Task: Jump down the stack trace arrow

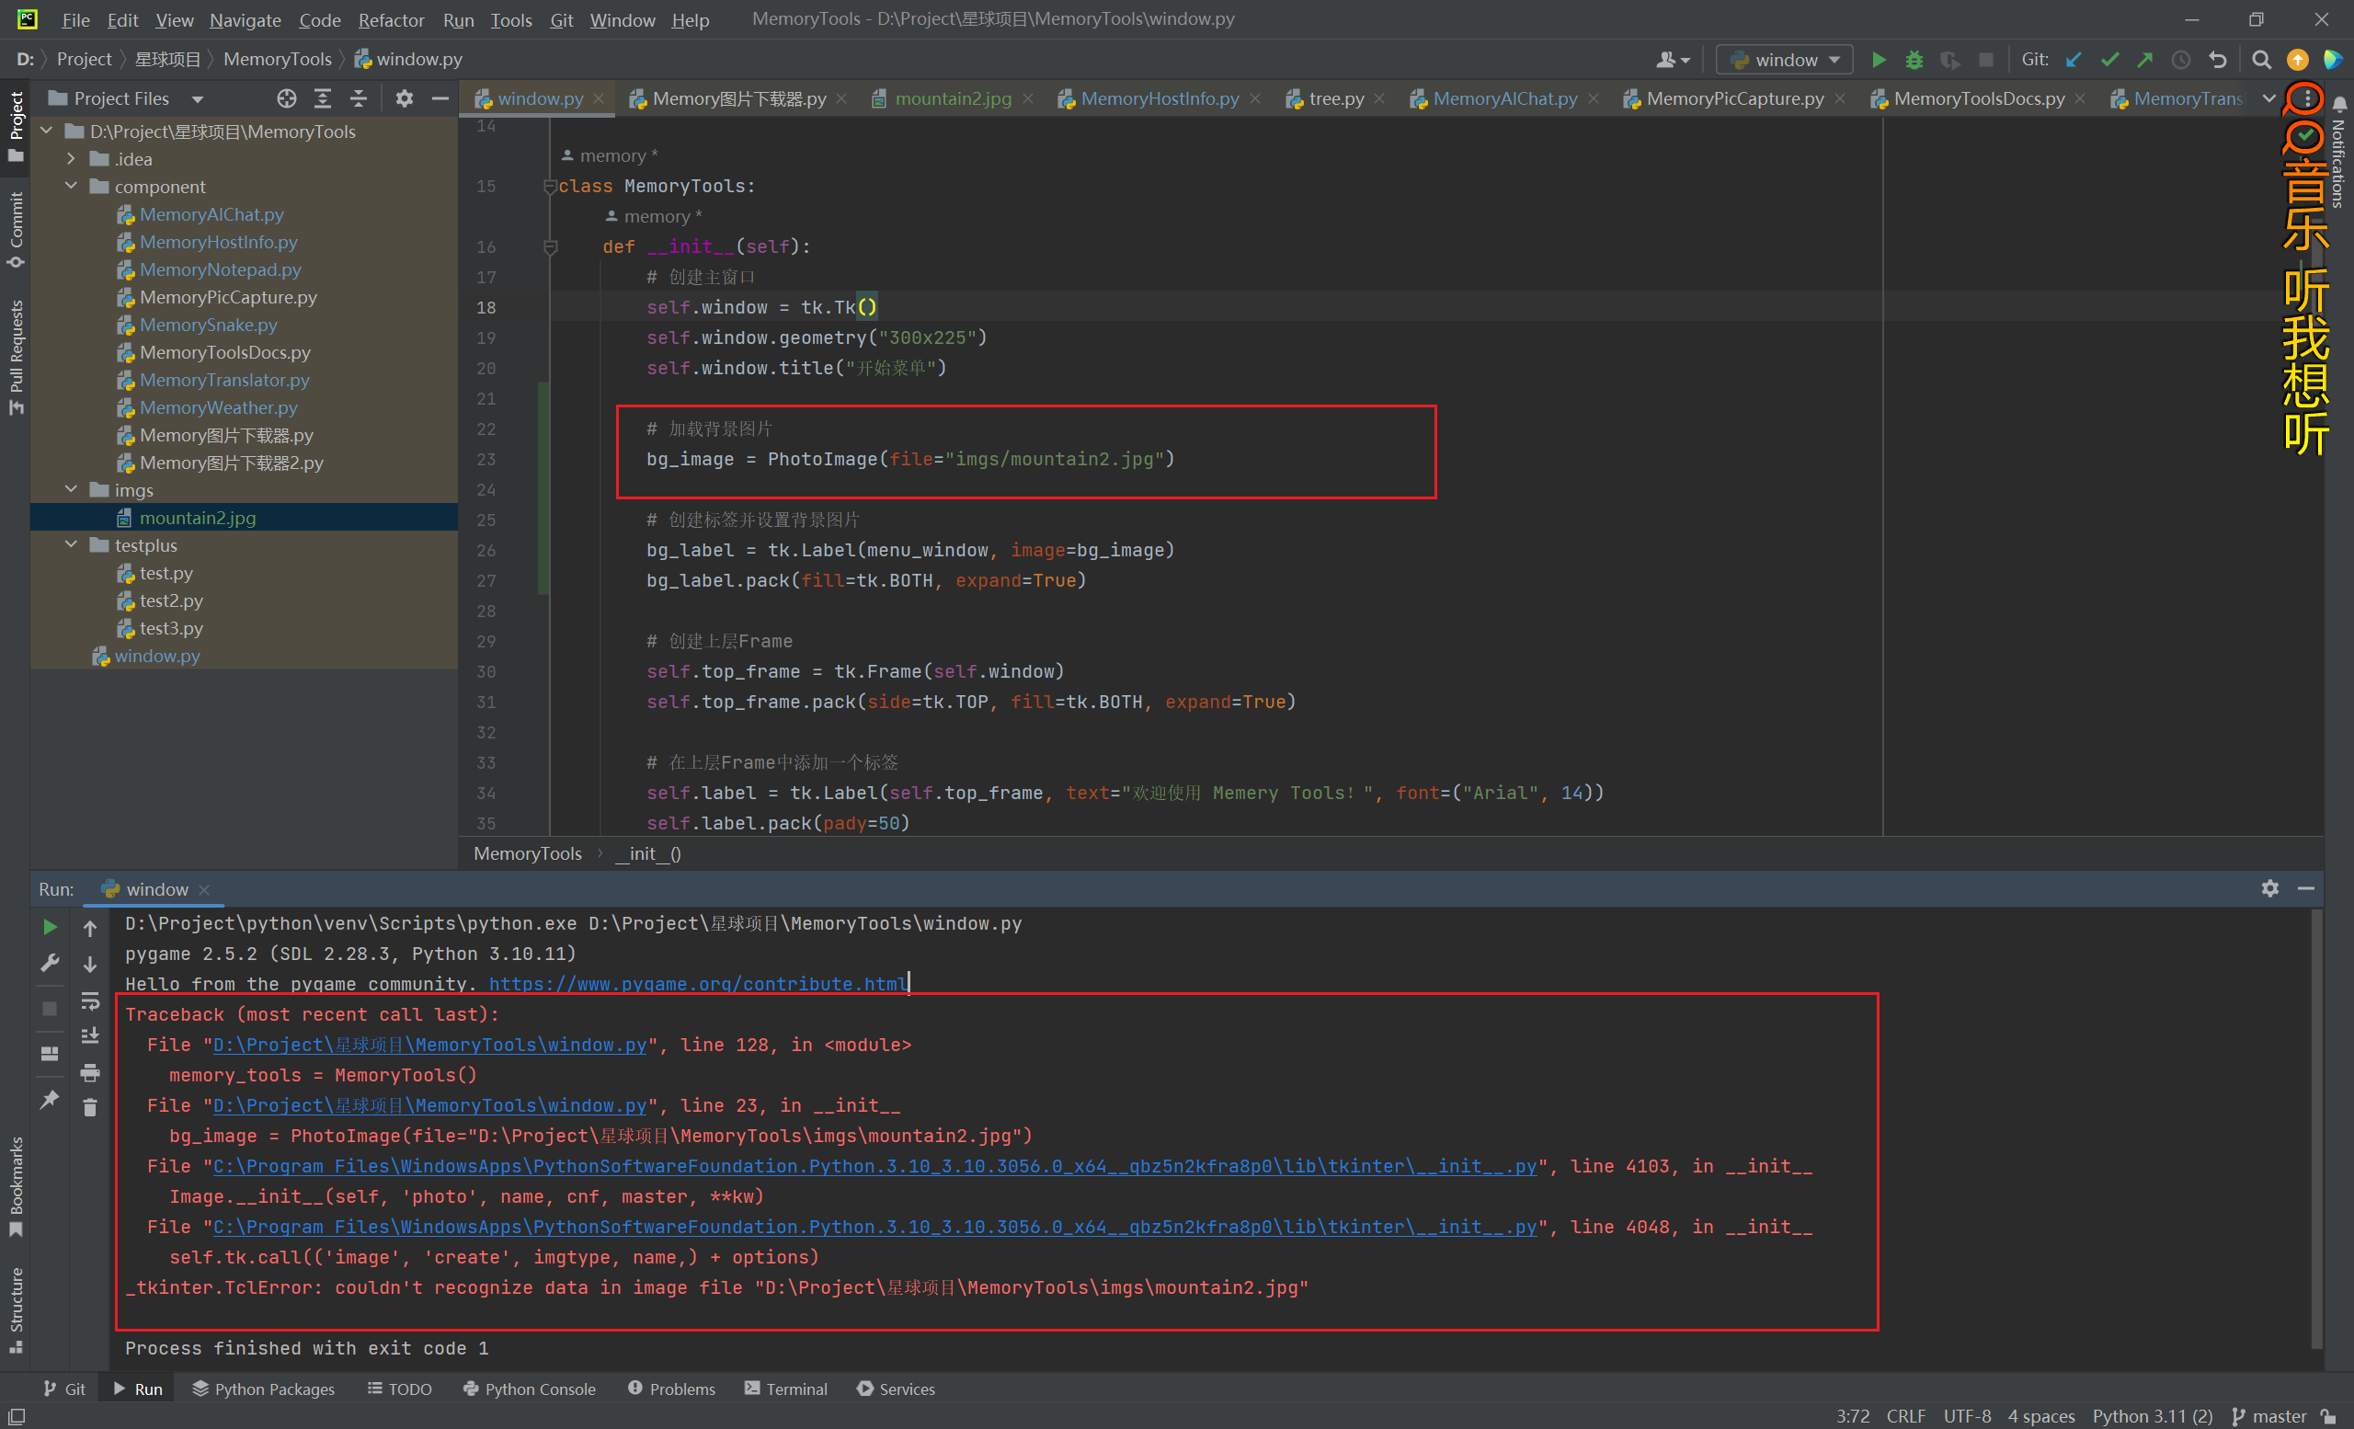Action: click(x=90, y=964)
